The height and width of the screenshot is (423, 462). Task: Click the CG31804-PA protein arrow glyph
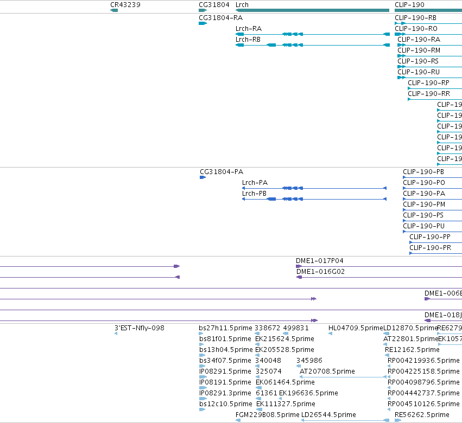[202, 177]
